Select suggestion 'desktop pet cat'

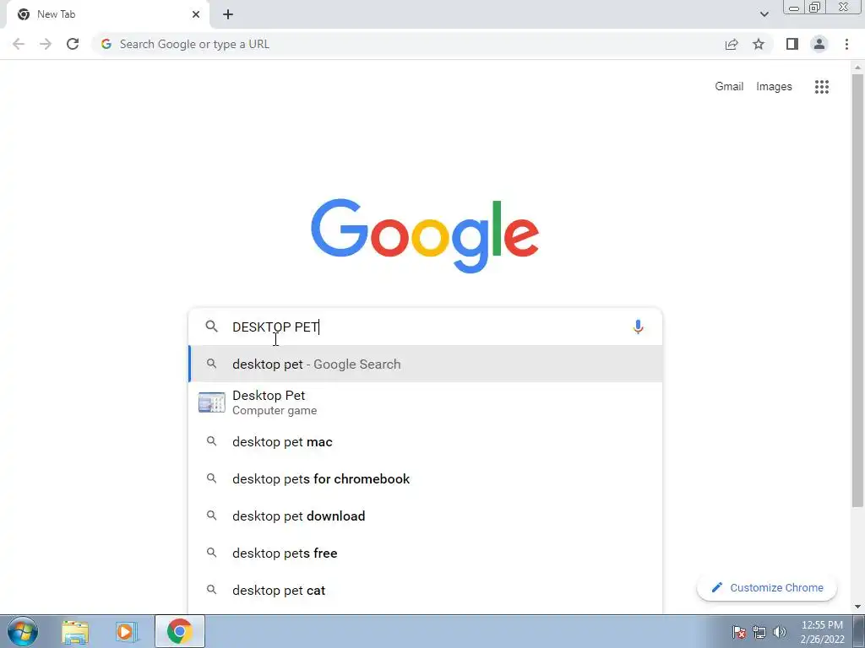(426, 590)
